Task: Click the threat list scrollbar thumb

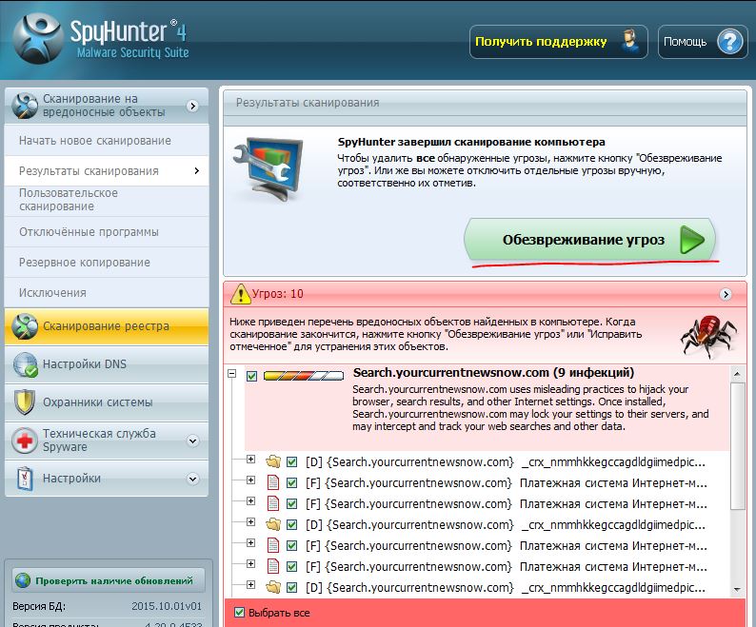Action: point(737,445)
